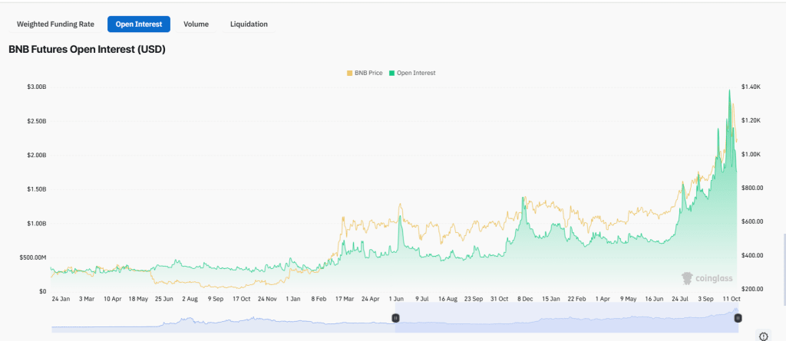Click the $800.00 right axis label
The width and height of the screenshot is (786, 341).
(x=753, y=188)
